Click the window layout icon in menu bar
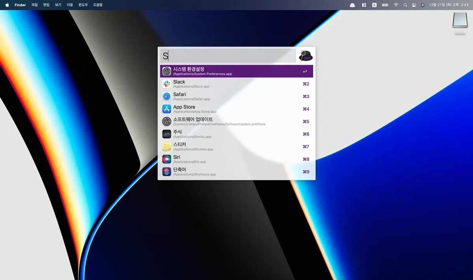473x280 pixels. (364, 5)
